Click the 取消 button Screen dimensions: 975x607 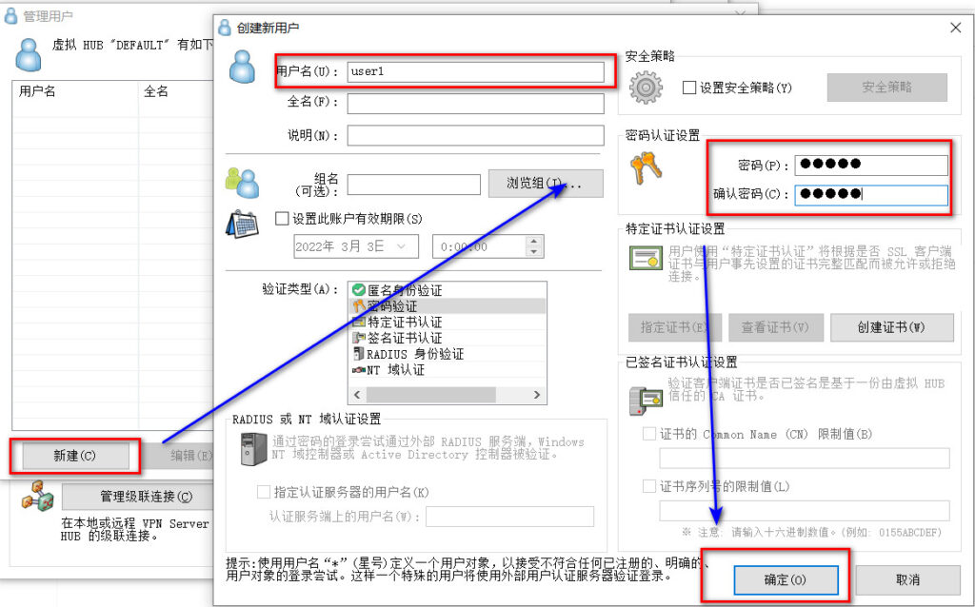[907, 579]
